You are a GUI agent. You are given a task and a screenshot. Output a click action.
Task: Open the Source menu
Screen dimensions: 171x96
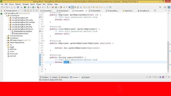[x=11, y=4]
